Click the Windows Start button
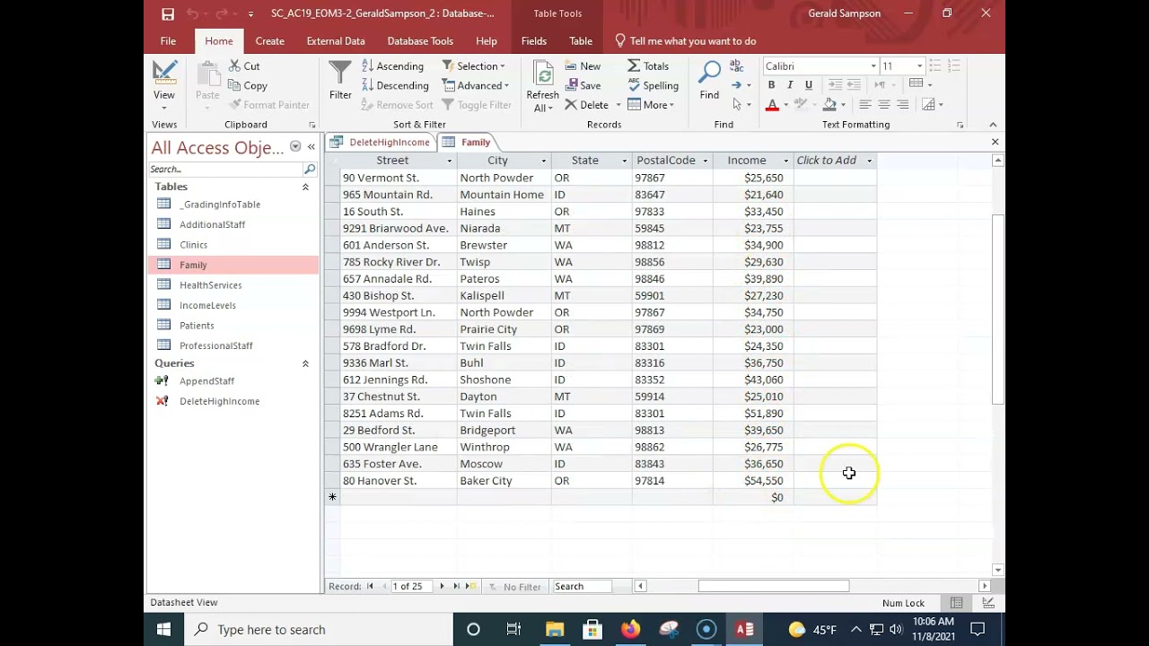 [164, 629]
